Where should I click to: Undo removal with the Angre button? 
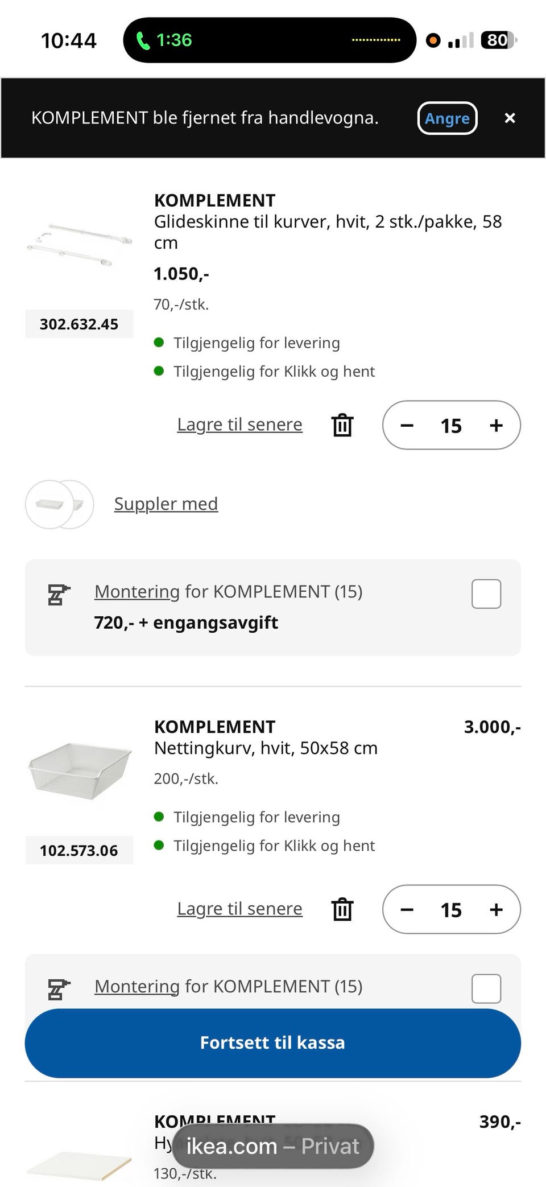tap(447, 118)
